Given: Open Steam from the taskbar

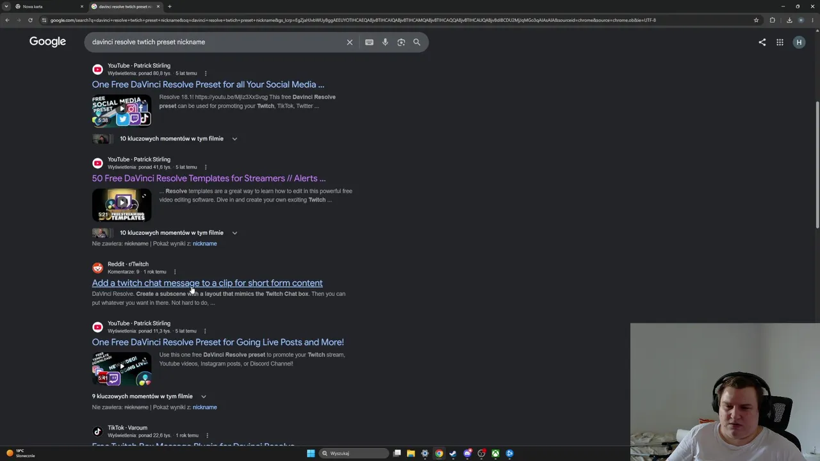Looking at the screenshot, I should click(x=453, y=453).
